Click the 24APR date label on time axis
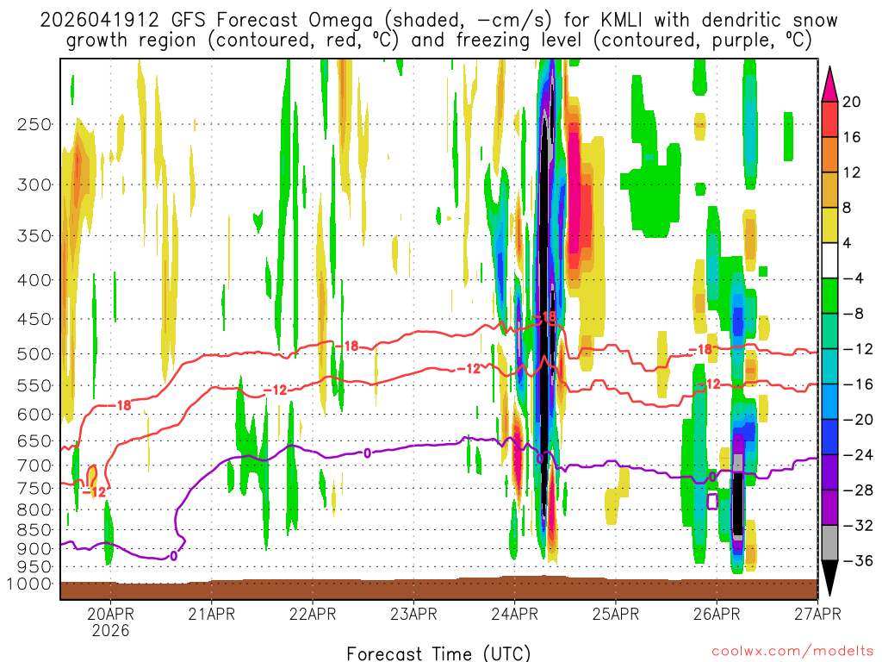 (515, 614)
